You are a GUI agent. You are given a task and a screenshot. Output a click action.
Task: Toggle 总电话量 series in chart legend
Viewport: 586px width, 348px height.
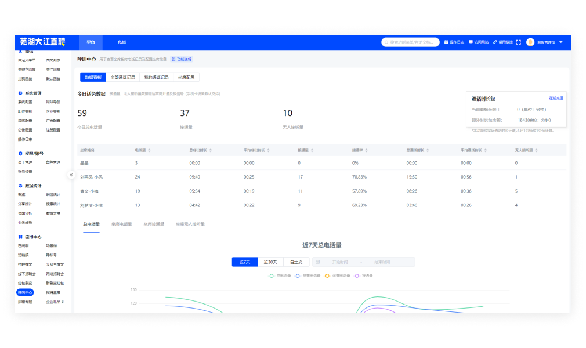pos(280,275)
